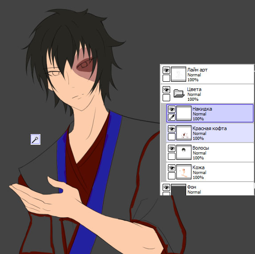Image resolution: width=255 pixels, height=254 pixels.
Task: Select the Фон layer thumbnail
Action: [179, 190]
